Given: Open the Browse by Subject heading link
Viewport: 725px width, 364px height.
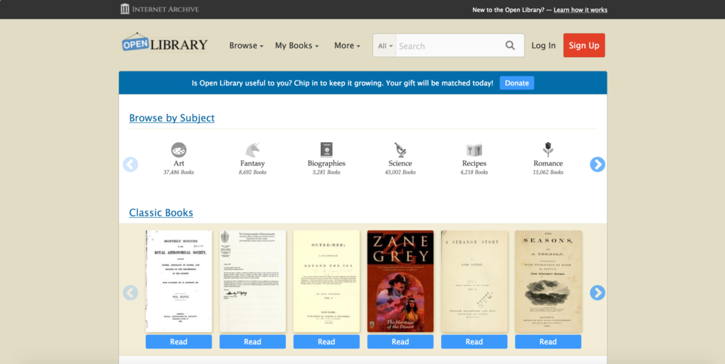Looking at the screenshot, I should (171, 118).
